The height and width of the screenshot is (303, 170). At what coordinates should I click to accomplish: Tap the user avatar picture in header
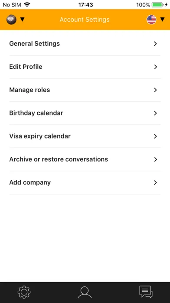coord(11,20)
